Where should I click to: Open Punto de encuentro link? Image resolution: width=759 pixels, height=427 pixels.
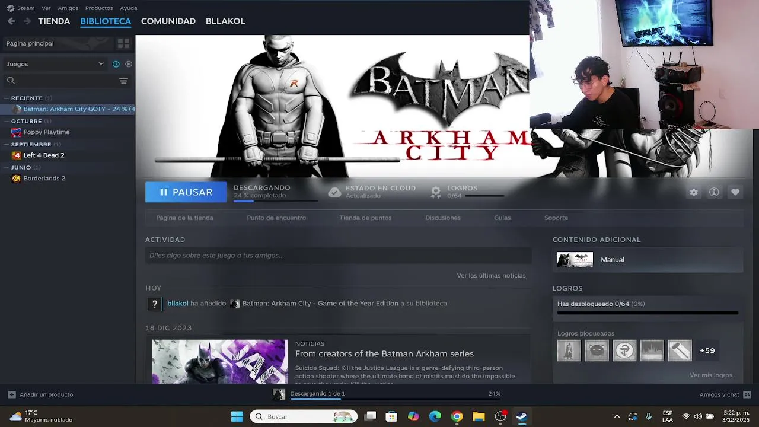276,218
